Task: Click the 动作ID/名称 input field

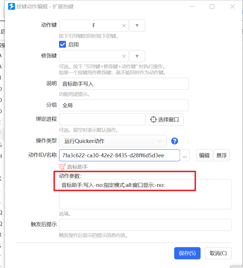Action: (x=119, y=155)
